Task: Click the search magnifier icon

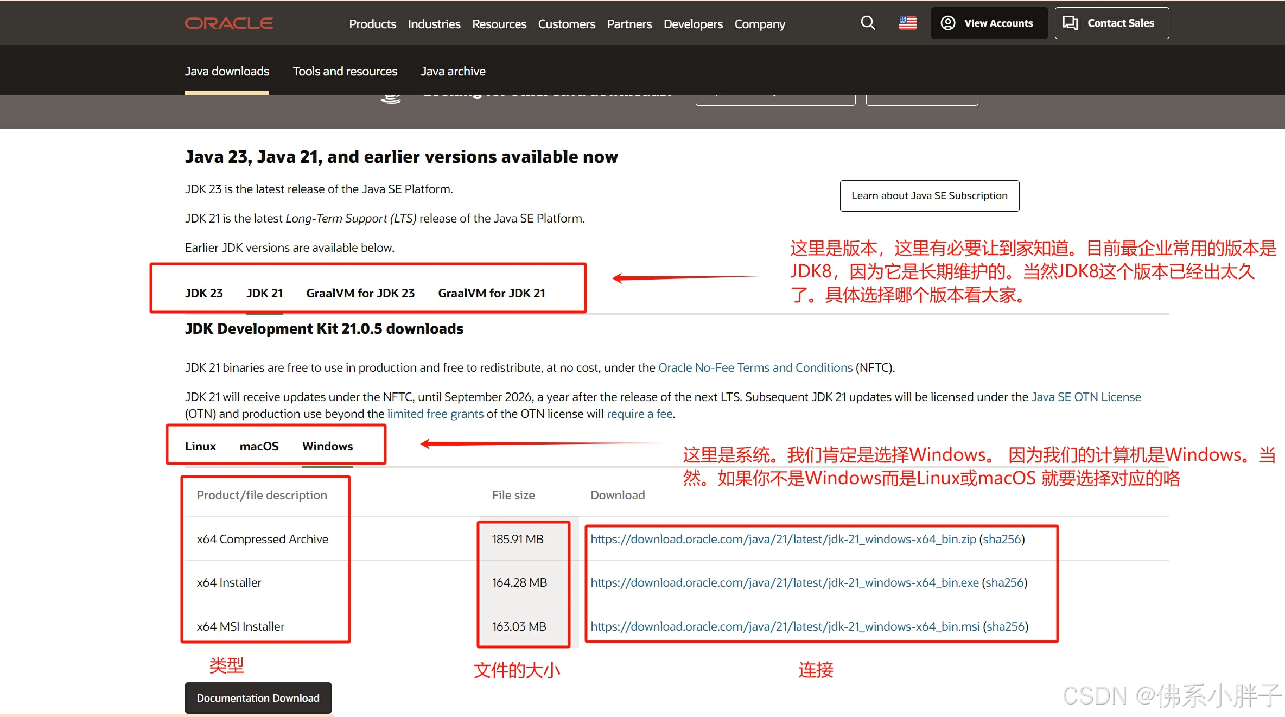Action: [868, 23]
